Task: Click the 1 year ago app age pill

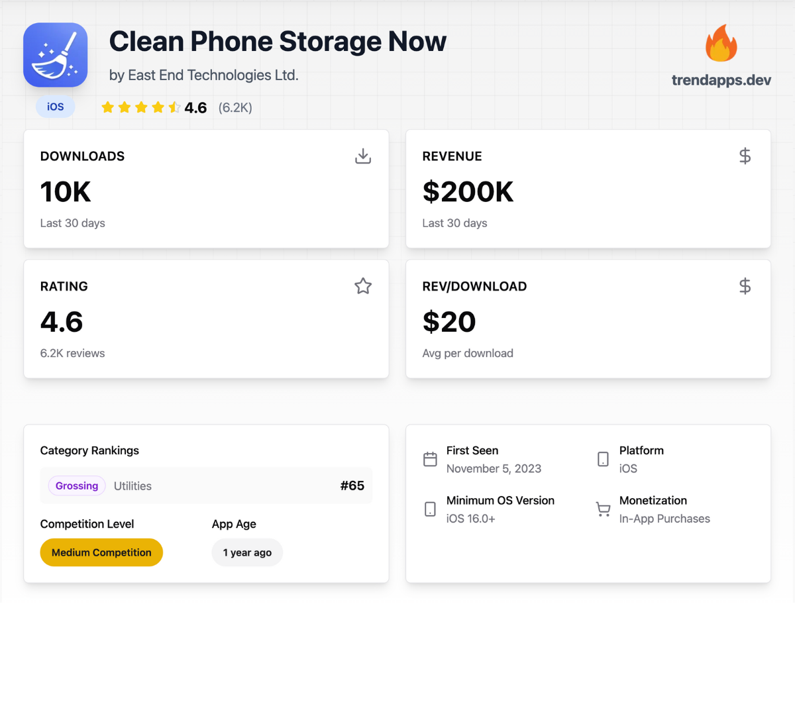Action: click(x=247, y=552)
